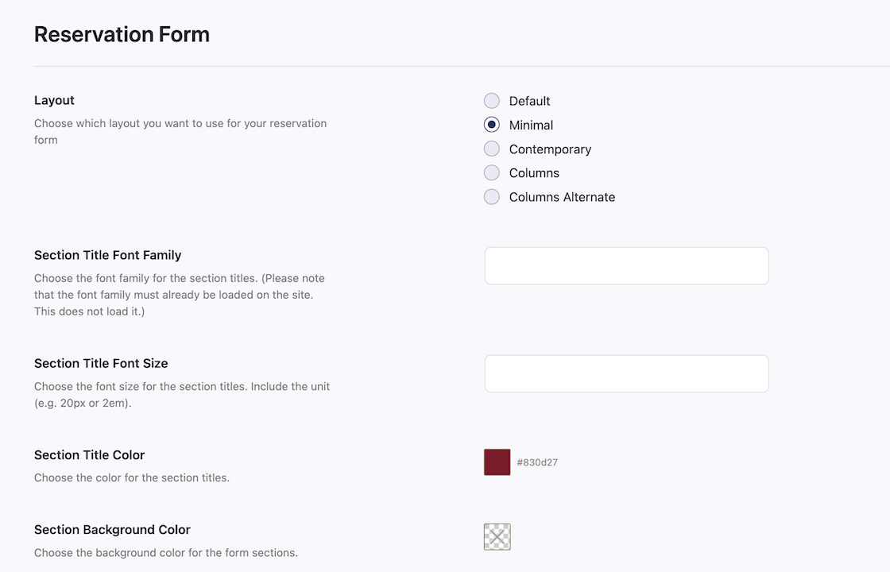Pick the Columns layout radio button
Image resolution: width=890 pixels, height=572 pixels.
click(492, 172)
